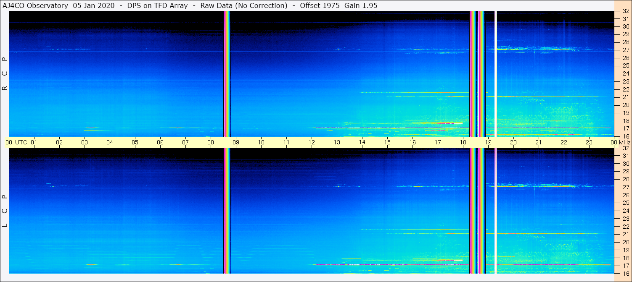
Task: Click the 13 hour mark
Action: coord(337,142)
